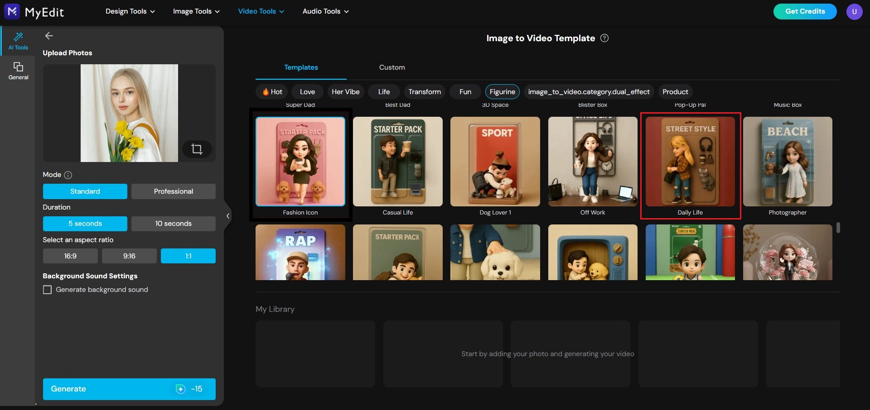Go back using the back arrow
This screenshot has height=410, width=870.
pyautogui.click(x=48, y=36)
